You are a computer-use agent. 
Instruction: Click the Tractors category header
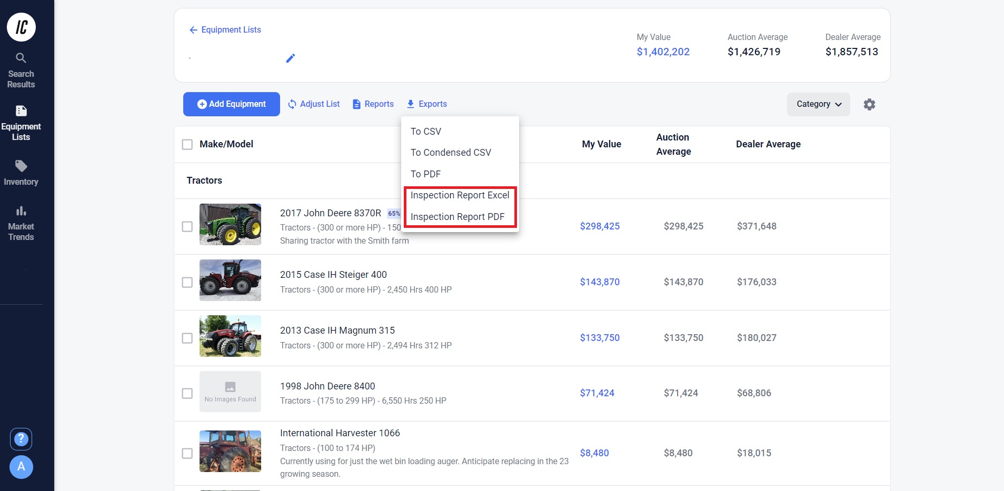pos(204,181)
